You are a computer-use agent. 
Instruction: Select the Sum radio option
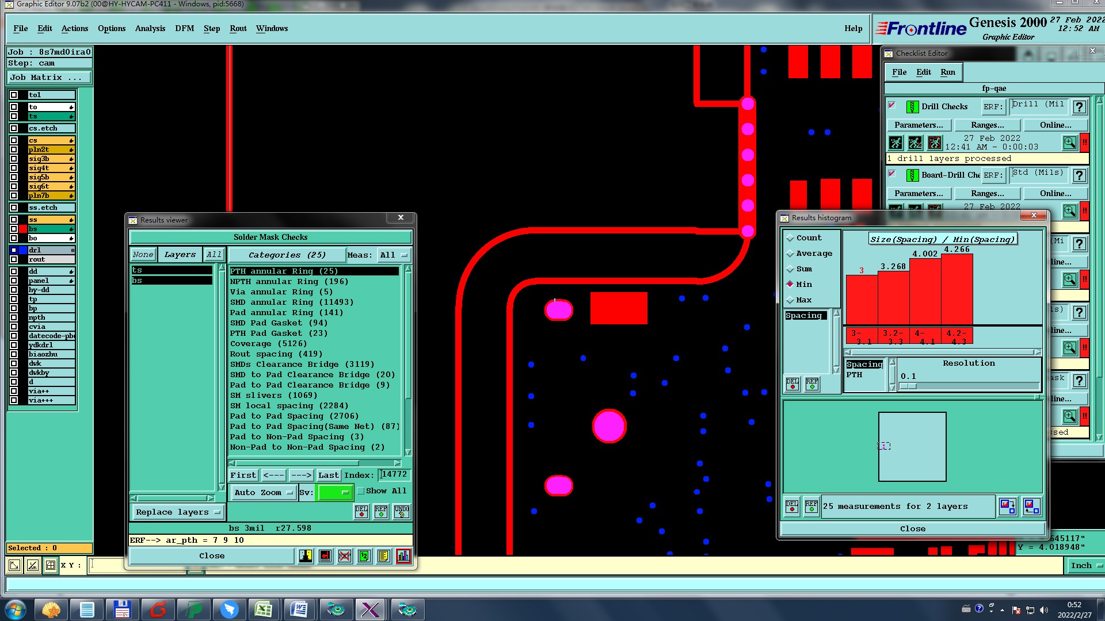pyautogui.click(x=790, y=269)
